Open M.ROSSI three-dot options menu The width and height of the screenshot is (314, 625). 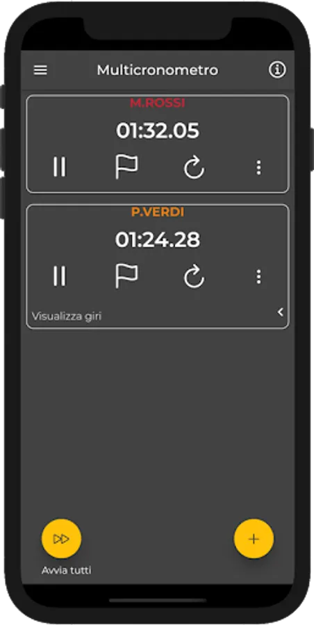point(258,167)
